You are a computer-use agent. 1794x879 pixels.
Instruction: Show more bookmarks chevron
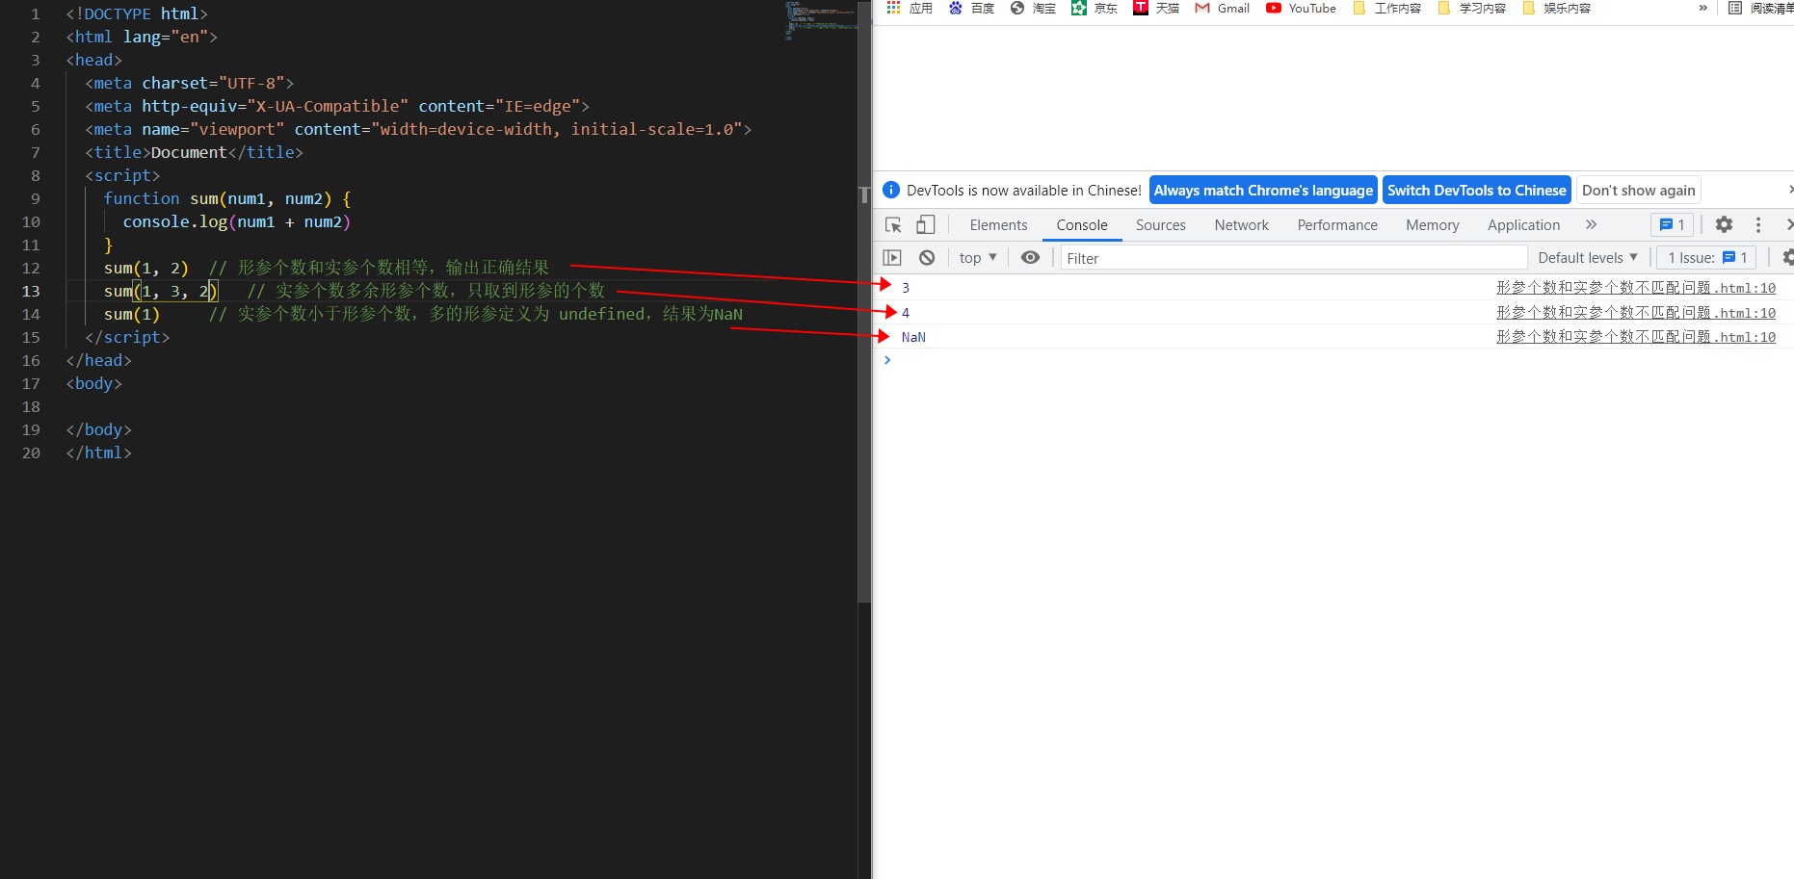(1702, 8)
